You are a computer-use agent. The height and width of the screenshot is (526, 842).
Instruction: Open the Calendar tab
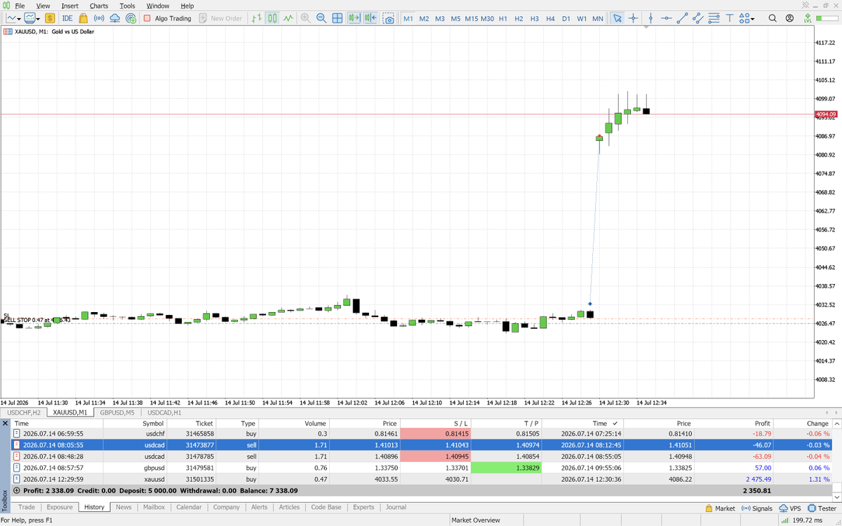[x=189, y=507]
